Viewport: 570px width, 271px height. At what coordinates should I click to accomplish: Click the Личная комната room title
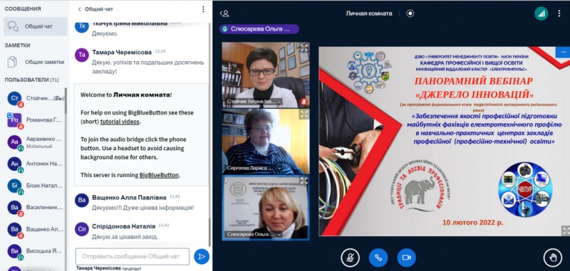[369, 14]
